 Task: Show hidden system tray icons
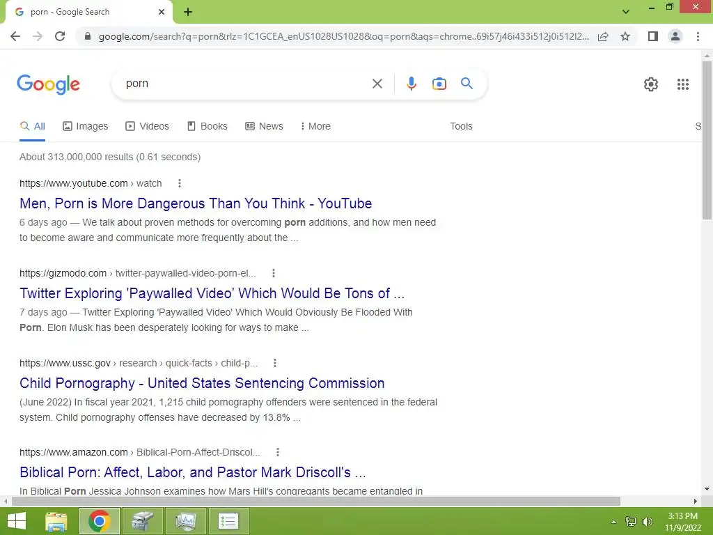point(614,522)
